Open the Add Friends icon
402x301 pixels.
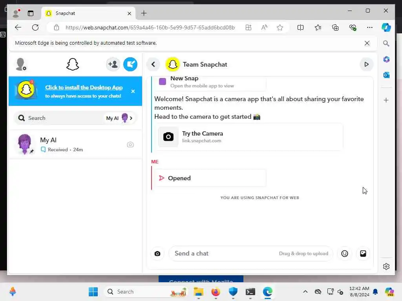point(113,64)
